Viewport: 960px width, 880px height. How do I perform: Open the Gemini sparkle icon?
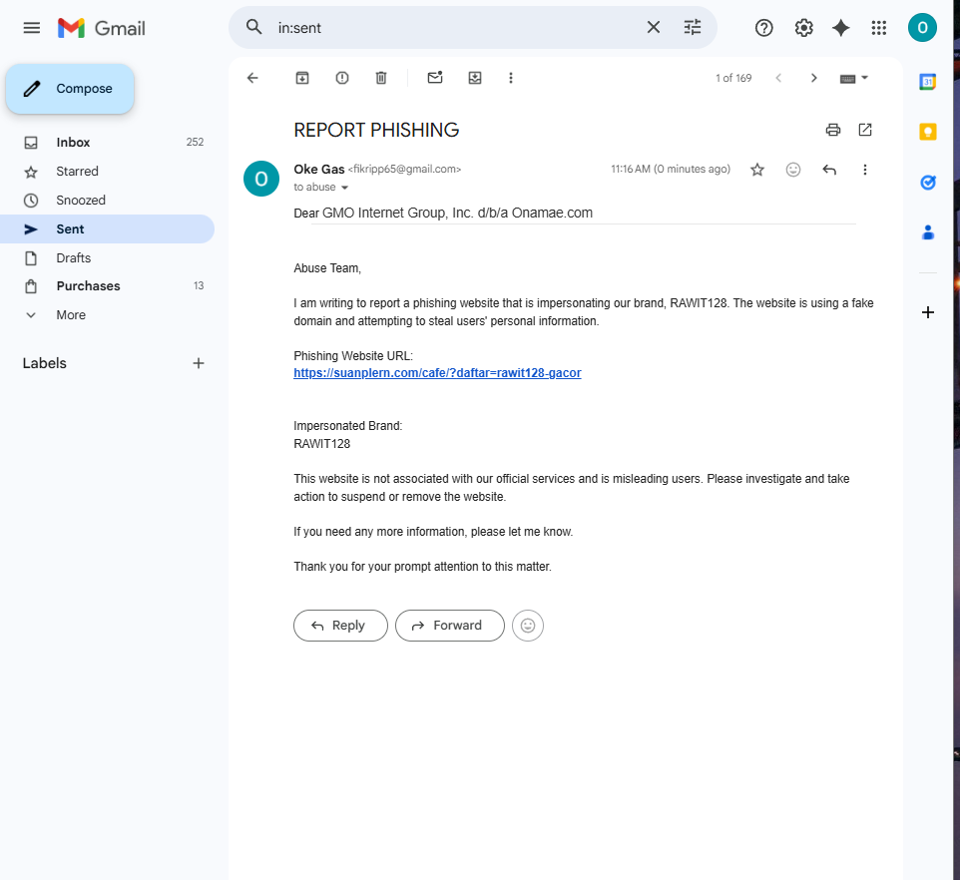(840, 28)
